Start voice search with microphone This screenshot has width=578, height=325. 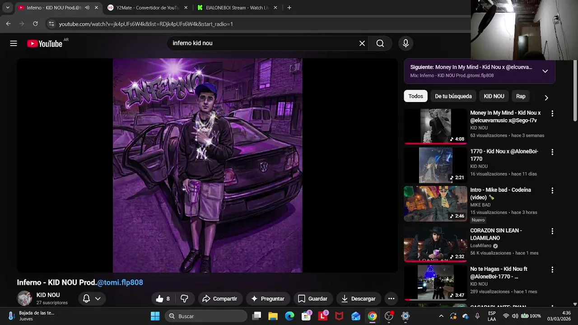(406, 43)
